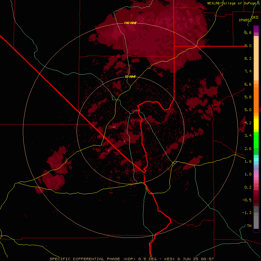Click the 9.0 value on the color scale
Screen dimensions: 261x261
coord(248,46)
